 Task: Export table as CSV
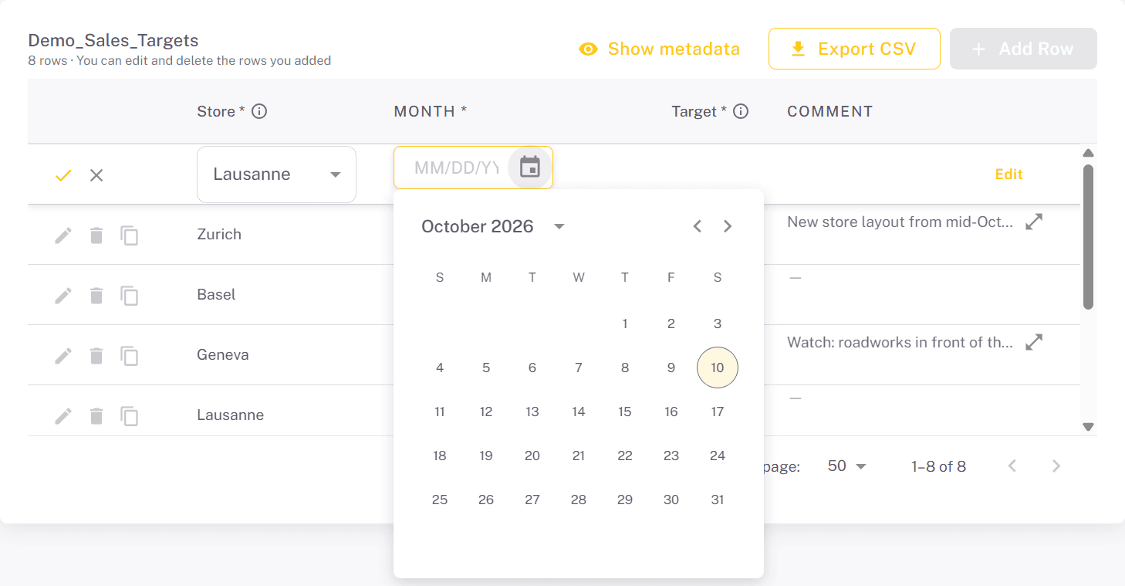[x=854, y=49]
